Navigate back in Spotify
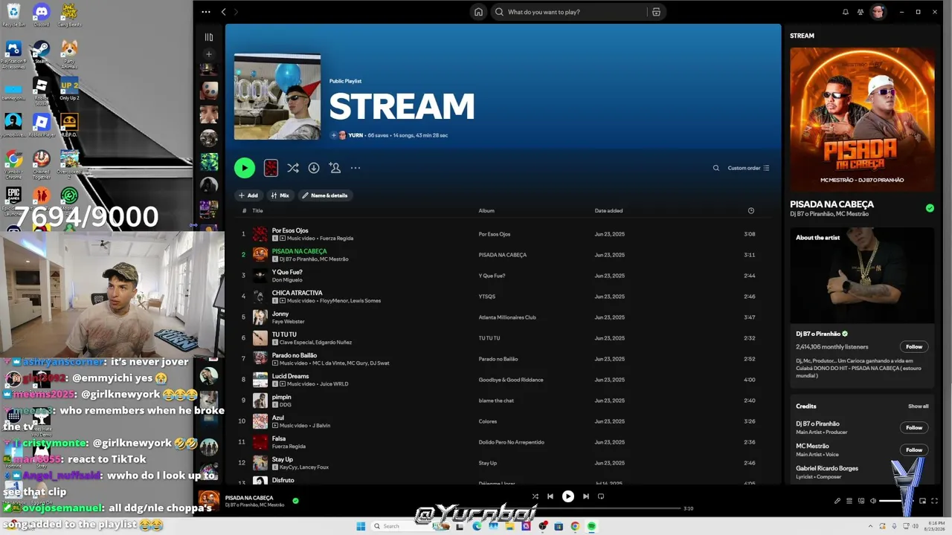The image size is (952, 535). [224, 12]
